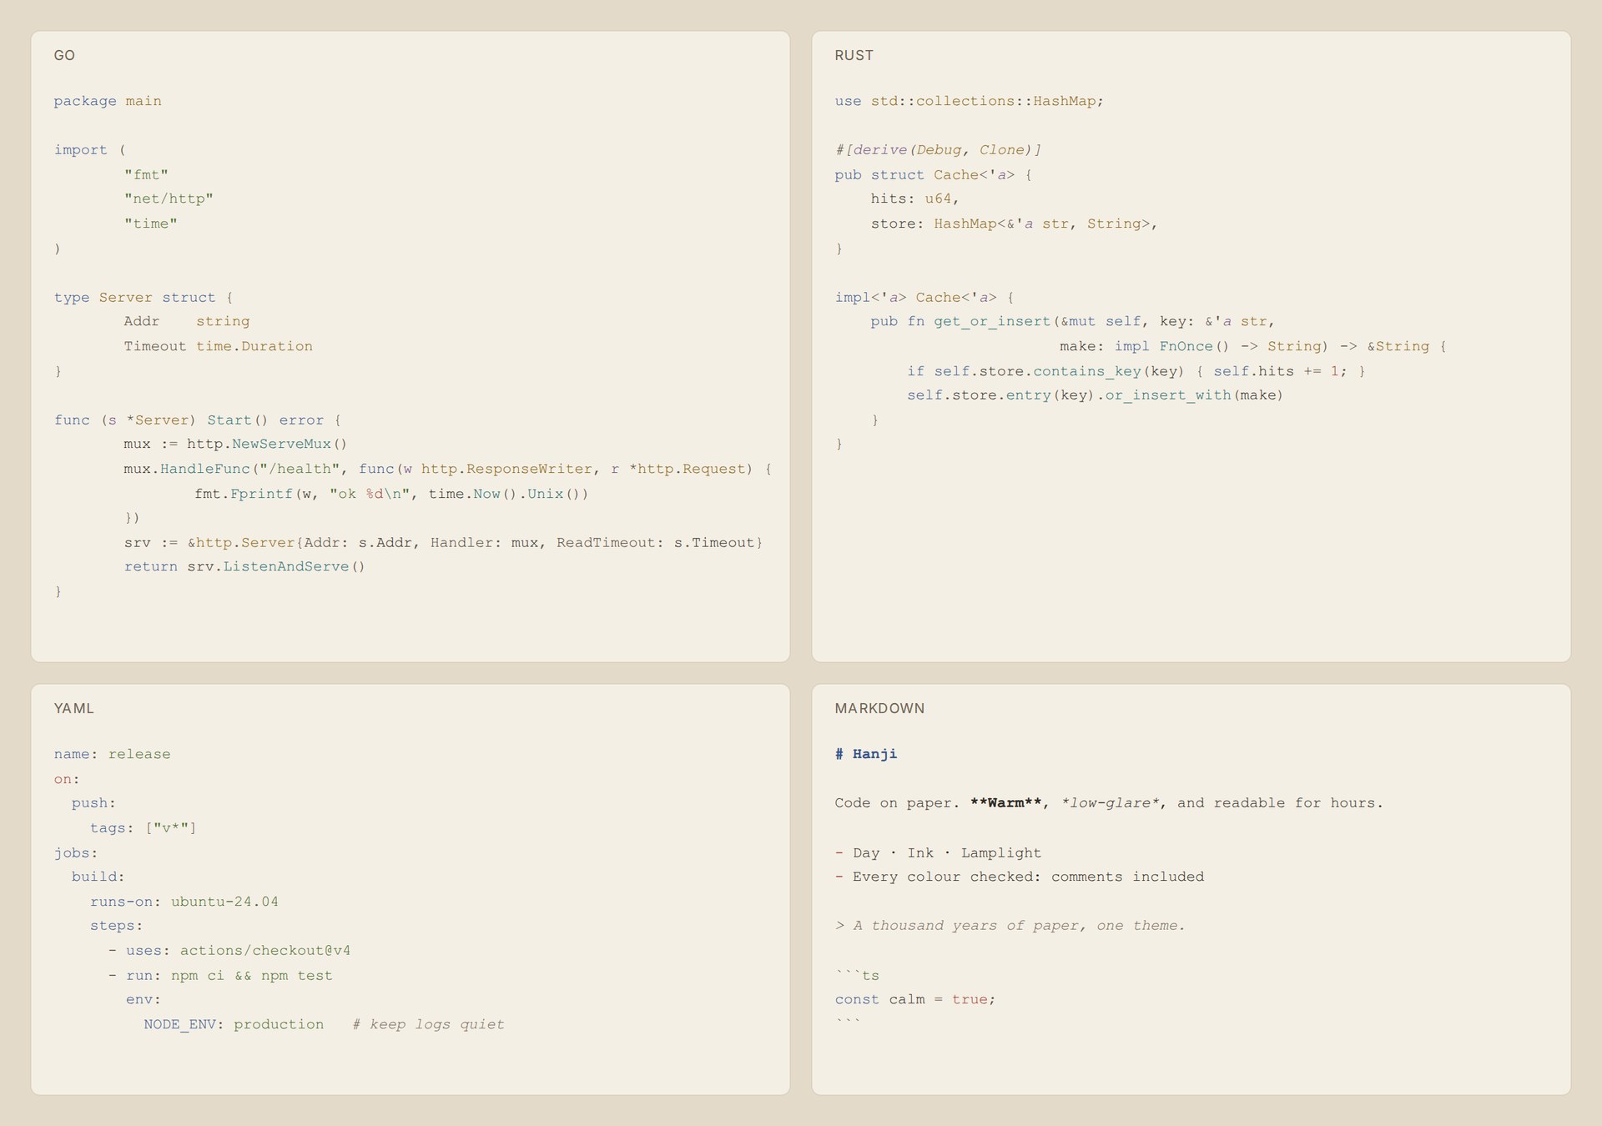Click the "fmt" import string
This screenshot has height=1126, width=1602.
pyautogui.click(x=146, y=174)
